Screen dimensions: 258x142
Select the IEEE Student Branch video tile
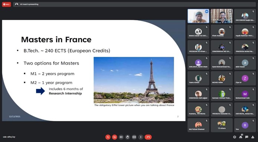click(222, 16)
